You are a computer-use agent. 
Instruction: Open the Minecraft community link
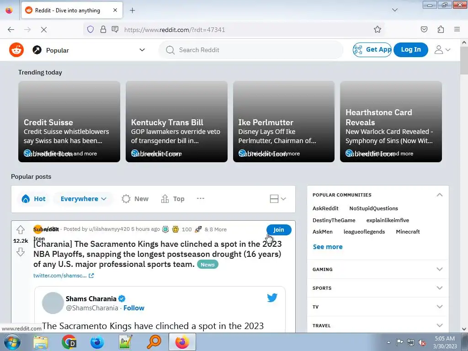408,232
